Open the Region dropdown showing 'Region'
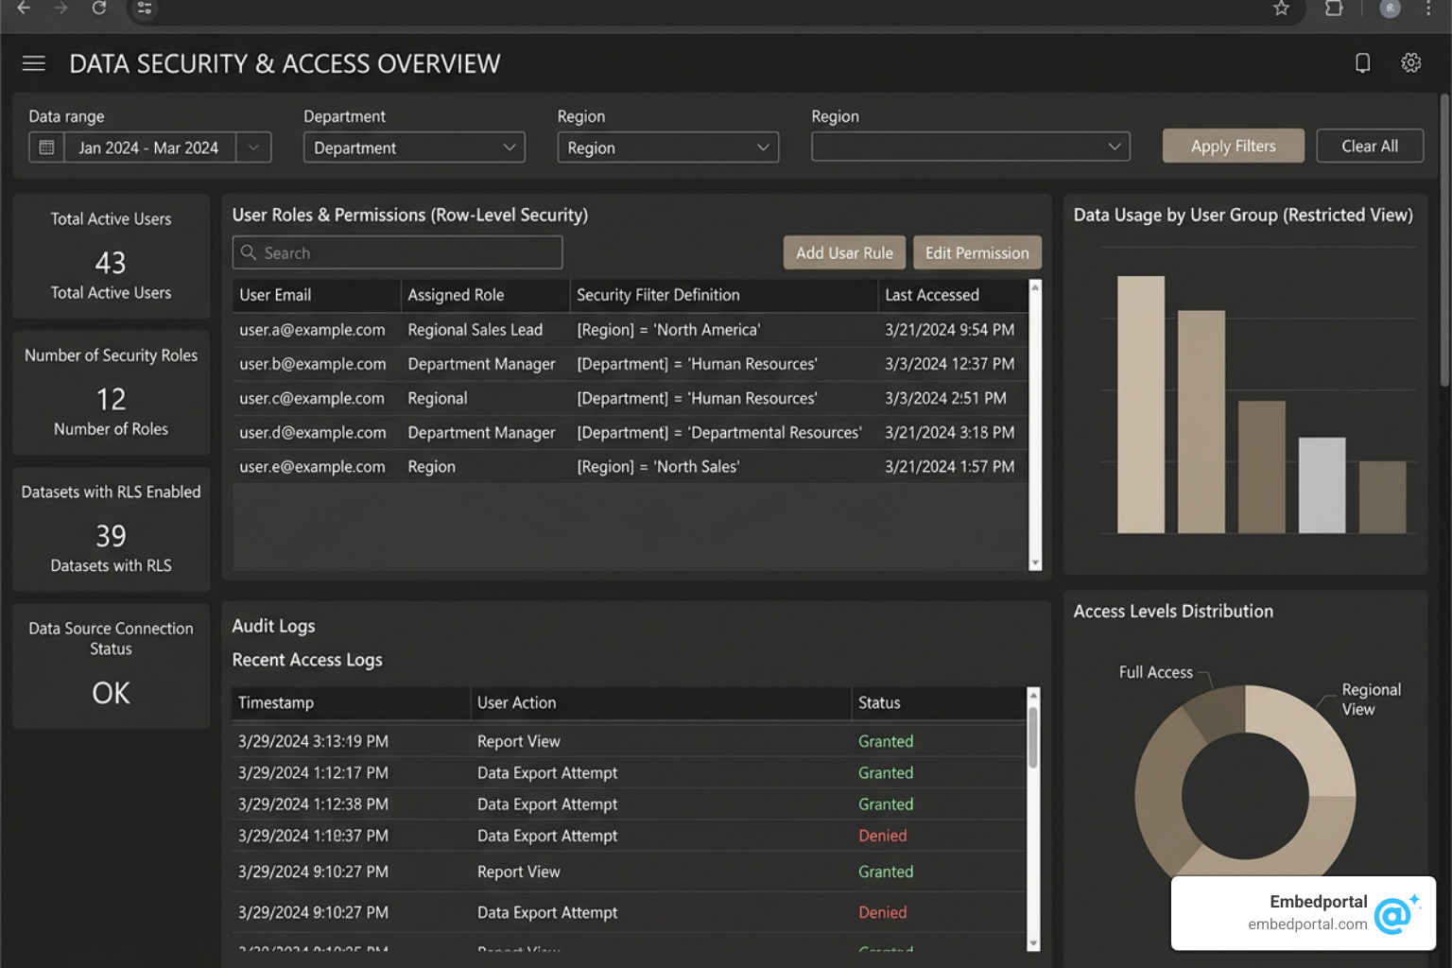 tap(667, 147)
